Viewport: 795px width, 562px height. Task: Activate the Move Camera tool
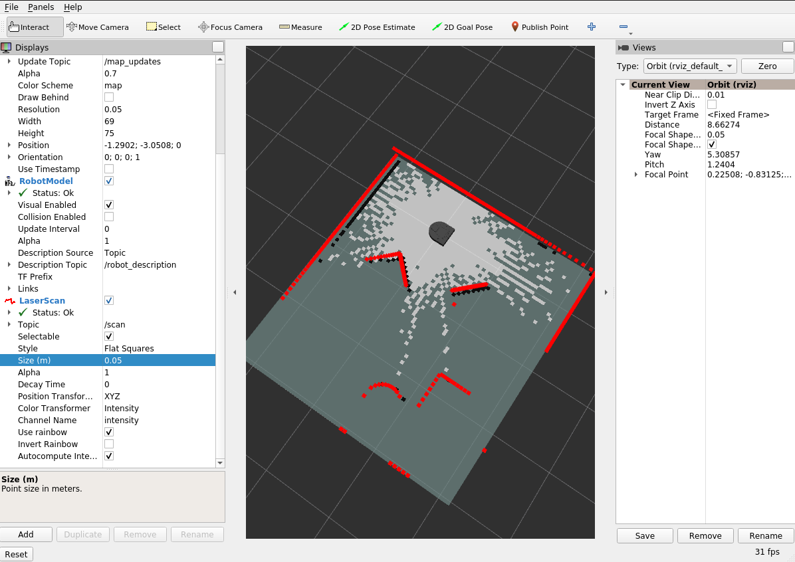(98, 27)
